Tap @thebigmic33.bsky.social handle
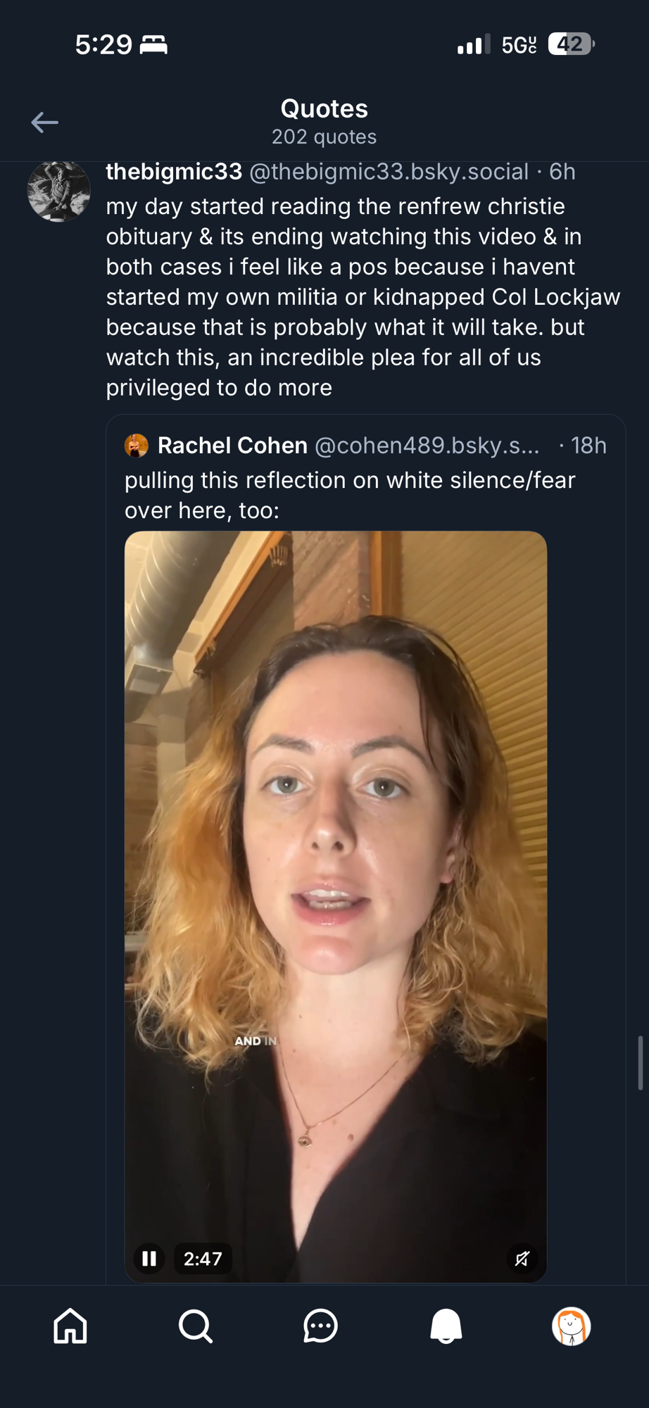Image resolution: width=649 pixels, height=1408 pixels. [x=389, y=172]
